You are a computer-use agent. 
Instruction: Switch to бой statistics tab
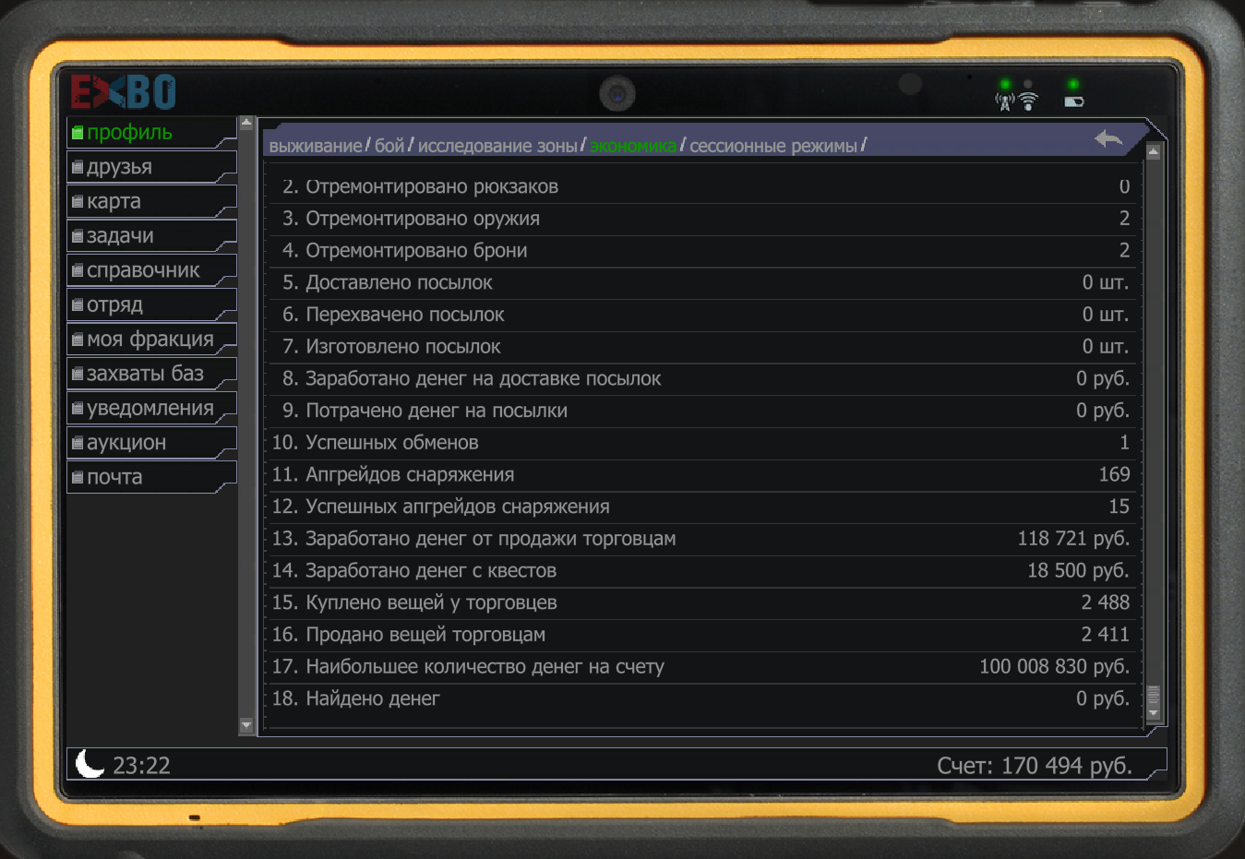[x=389, y=146]
